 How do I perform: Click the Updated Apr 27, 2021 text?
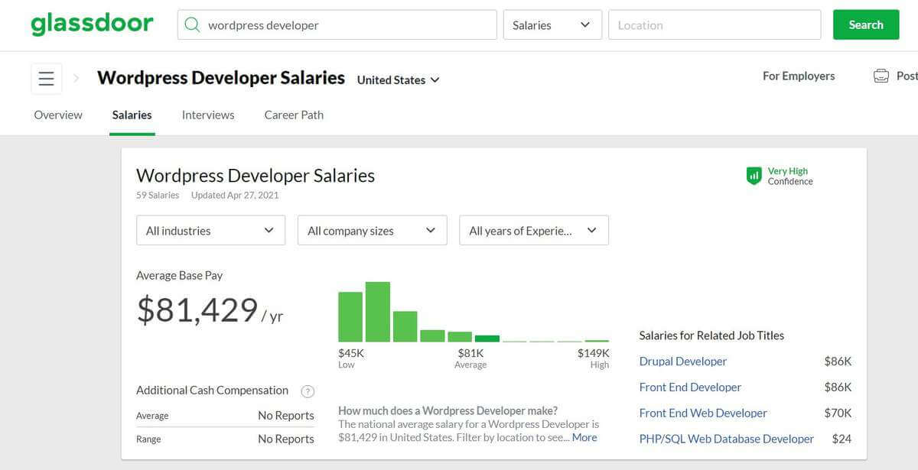tap(235, 195)
